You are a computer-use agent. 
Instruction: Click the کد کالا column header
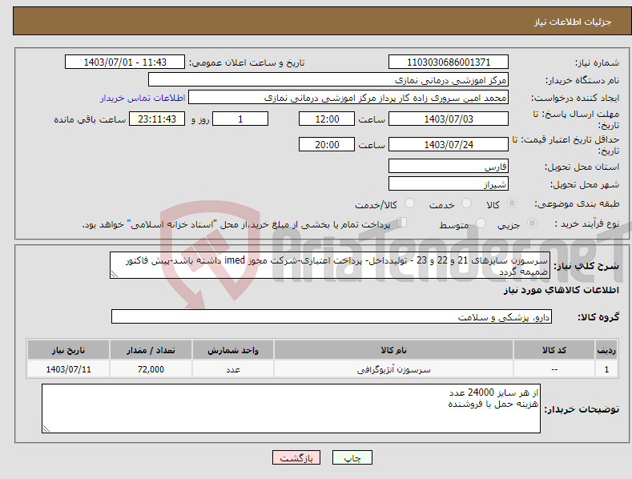point(554,350)
